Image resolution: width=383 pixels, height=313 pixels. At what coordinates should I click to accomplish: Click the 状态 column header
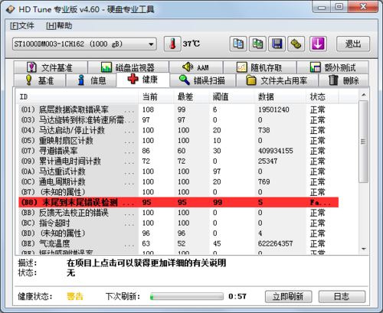(322, 96)
